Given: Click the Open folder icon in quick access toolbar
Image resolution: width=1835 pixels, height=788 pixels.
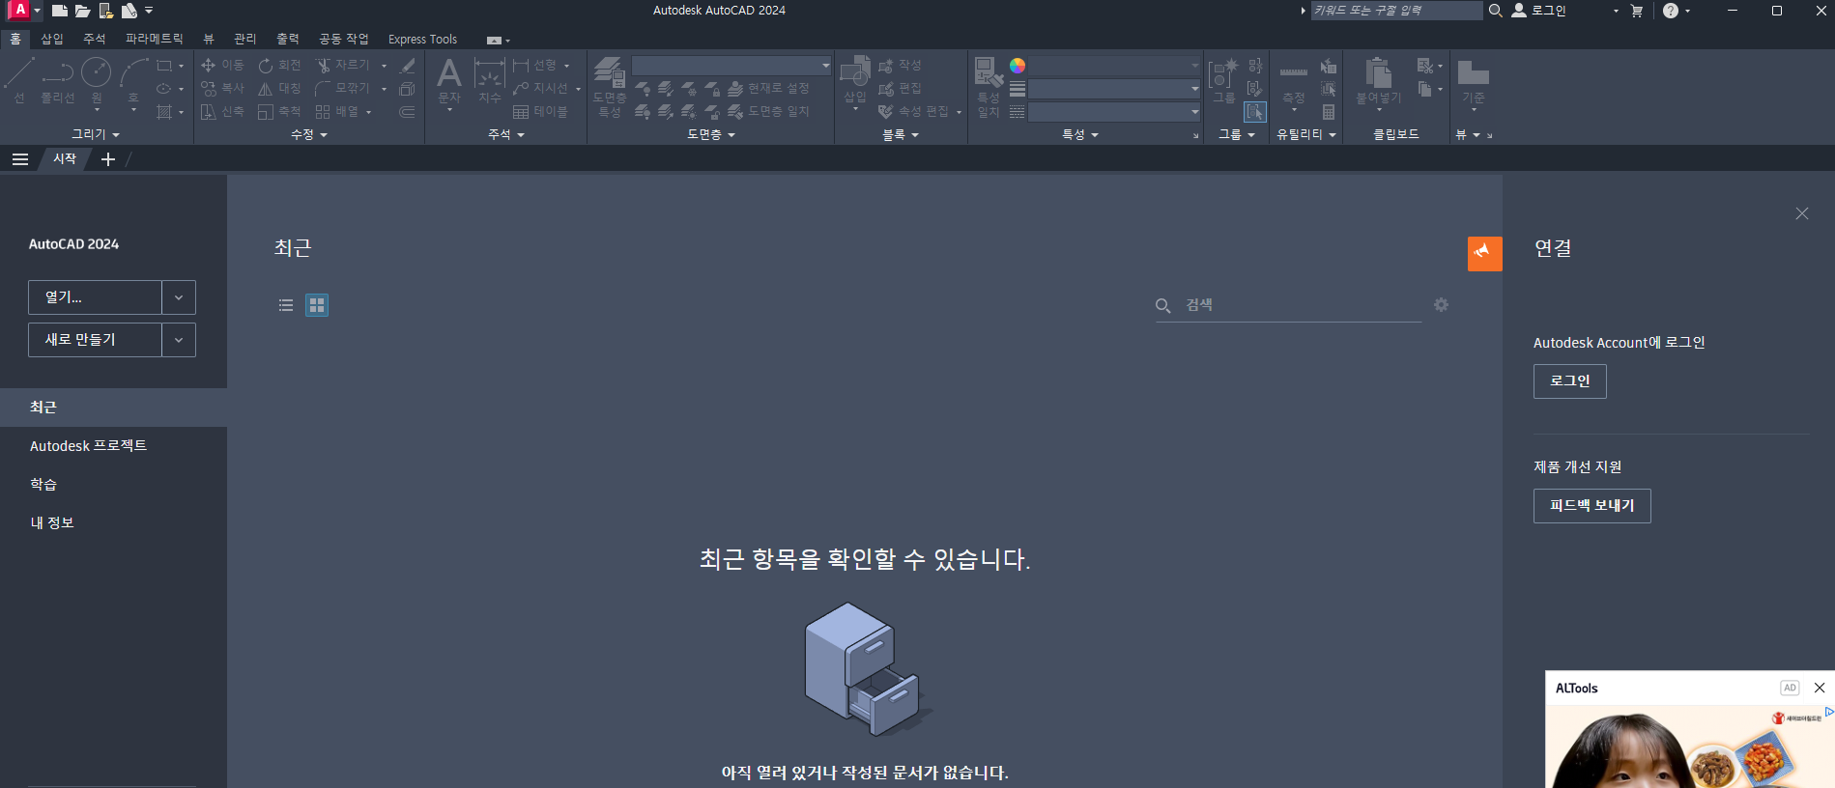Looking at the screenshot, I should pyautogui.click(x=83, y=11).
